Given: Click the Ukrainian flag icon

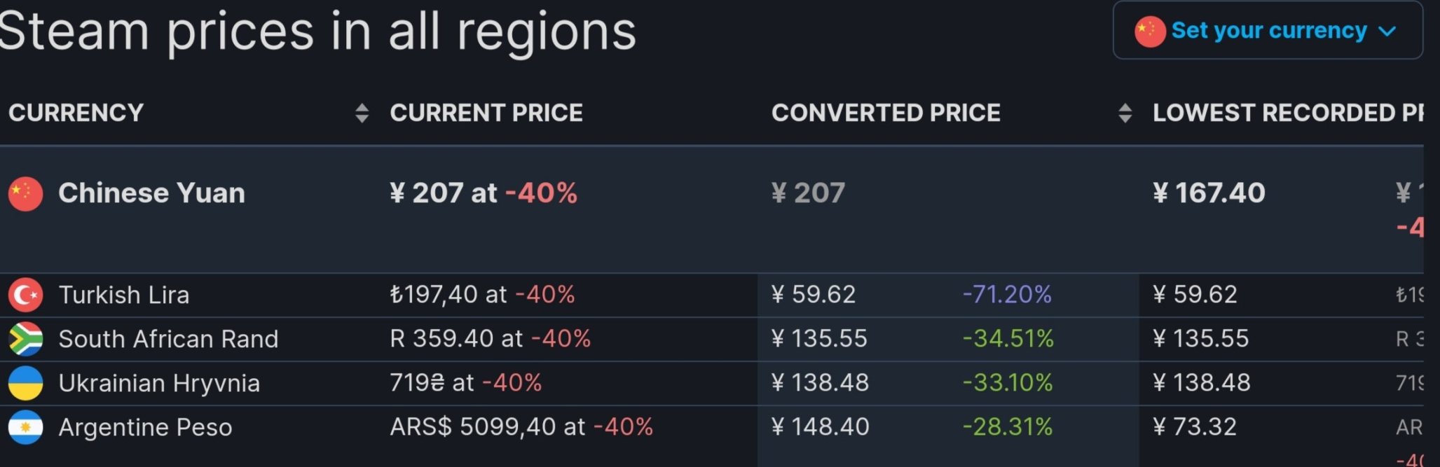Looking at the screenshot, I should click(25, 383).
